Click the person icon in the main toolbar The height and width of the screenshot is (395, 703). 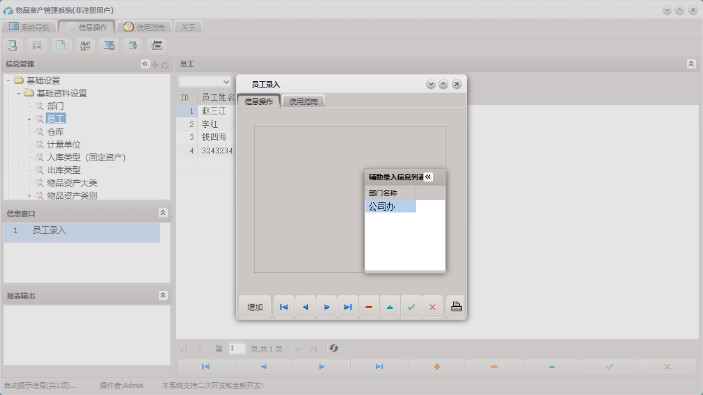tap(85, 45)
